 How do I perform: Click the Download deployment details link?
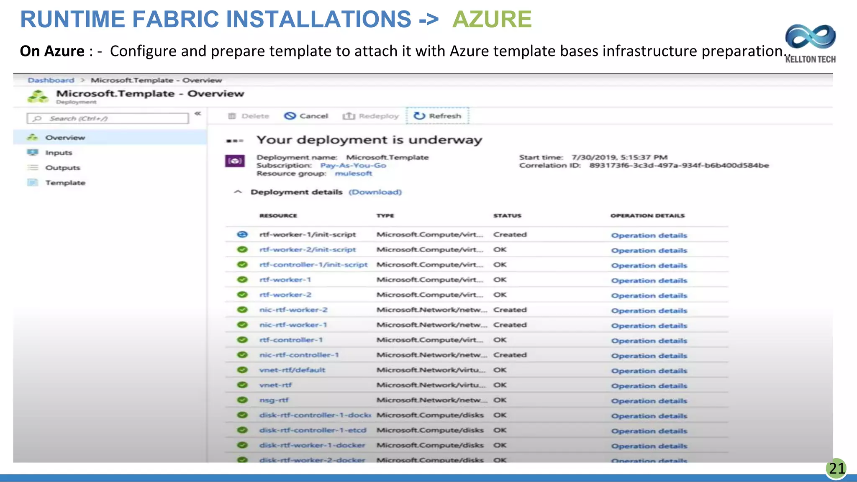click(375, 192)
